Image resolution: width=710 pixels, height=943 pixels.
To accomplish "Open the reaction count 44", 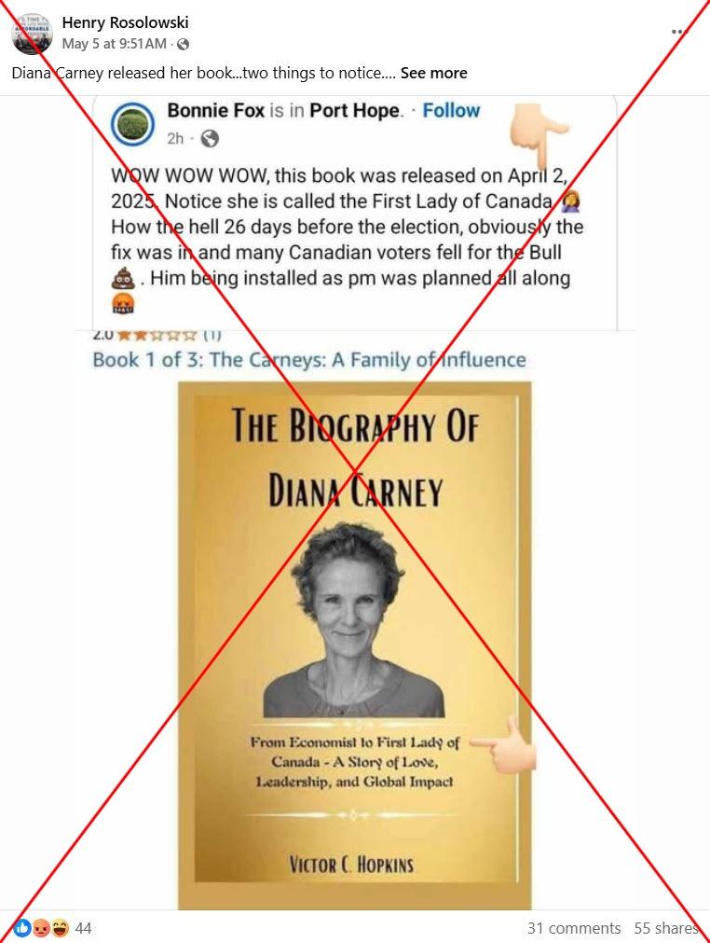I will coord(83,928).
